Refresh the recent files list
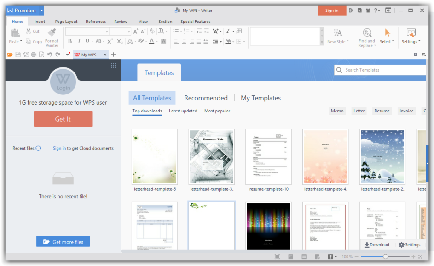This screenshot has width=434, height=266. pyautogui.click(x=38, y=148)
